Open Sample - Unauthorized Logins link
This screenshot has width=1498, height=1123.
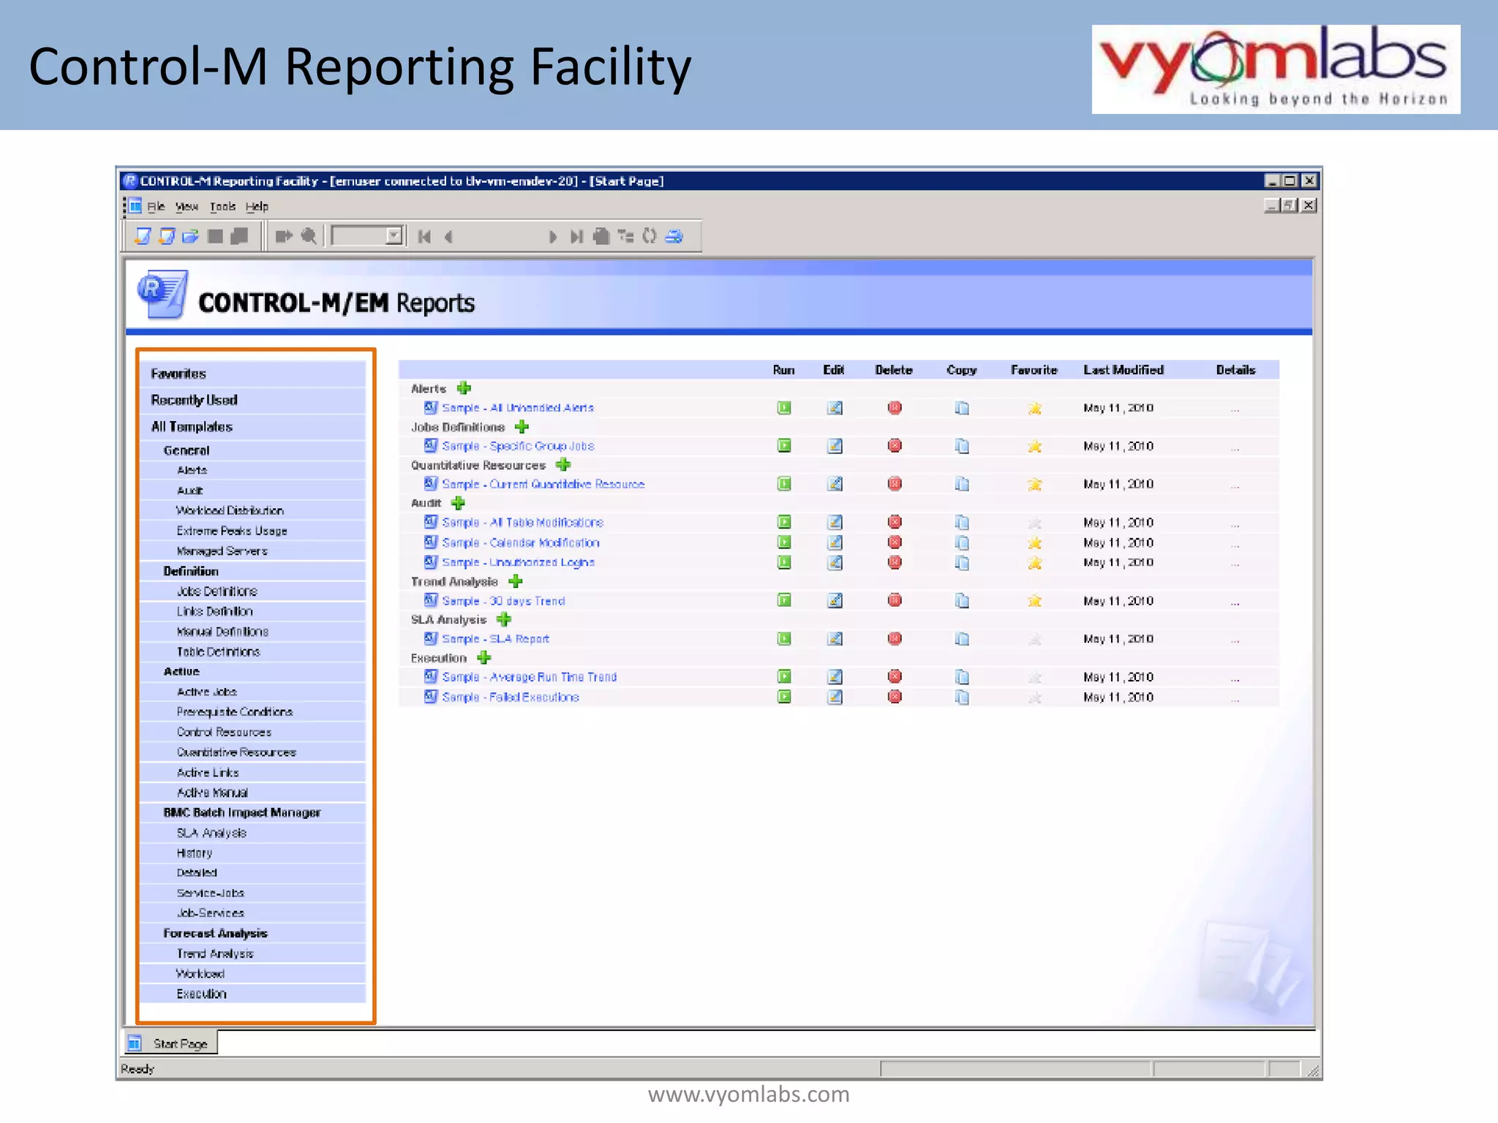[518, 562]
